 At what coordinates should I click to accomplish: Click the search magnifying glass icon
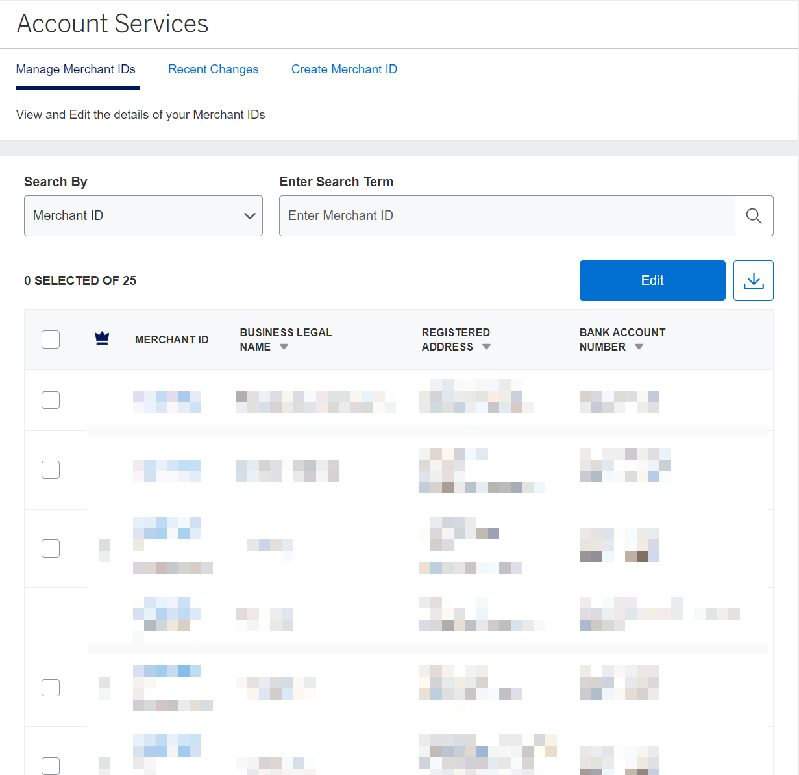click(754, 215)
